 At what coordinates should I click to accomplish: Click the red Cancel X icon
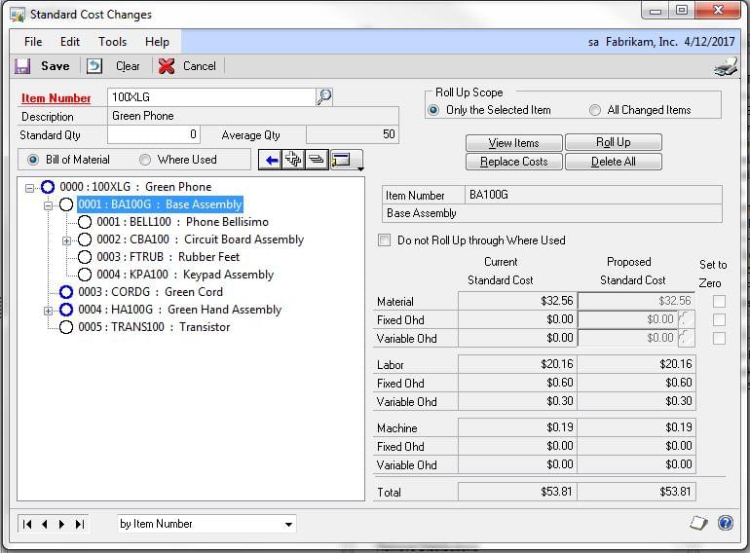[166, 66]
